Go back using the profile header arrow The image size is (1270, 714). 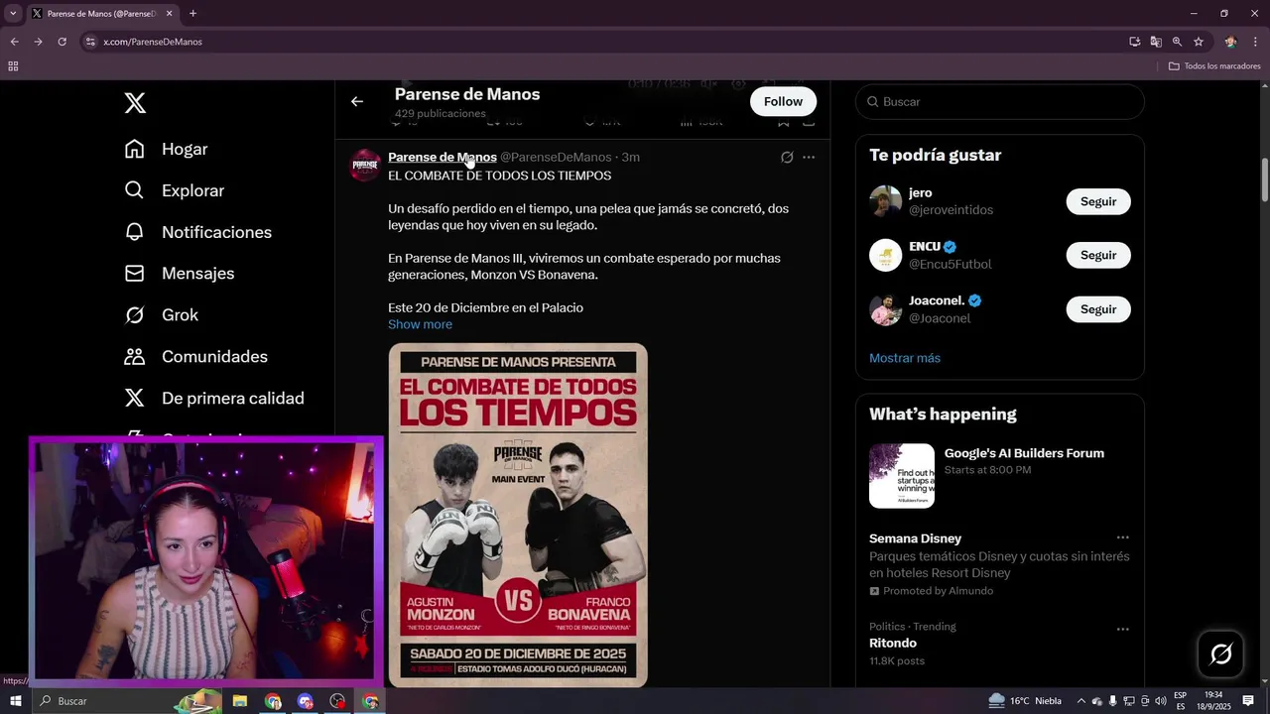pos(357,101)
